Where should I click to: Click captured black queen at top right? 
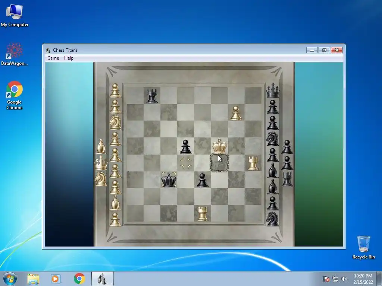click(273, 90)
